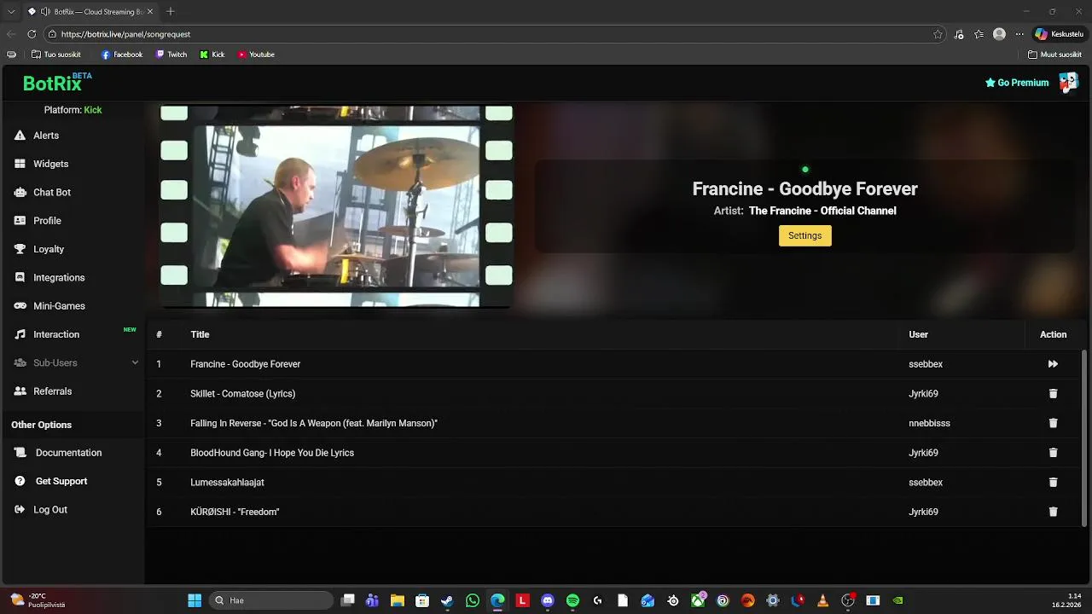The image size is (1092, 614).
Task: Click user nnebbisss in the queue
Action: click(x=929, y=423)
